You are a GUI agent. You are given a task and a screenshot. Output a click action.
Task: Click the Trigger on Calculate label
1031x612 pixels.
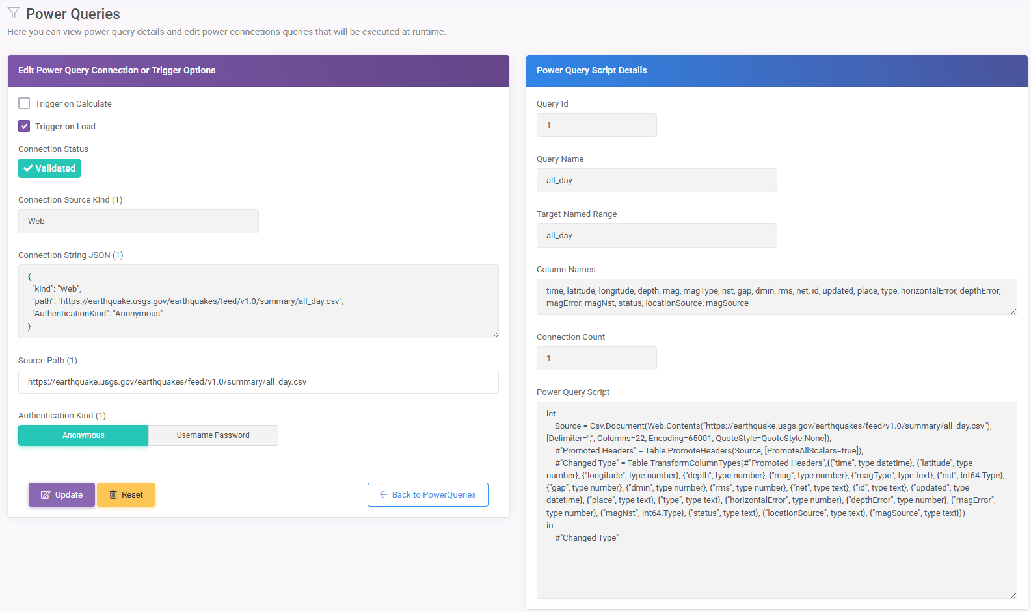(74, 104)
